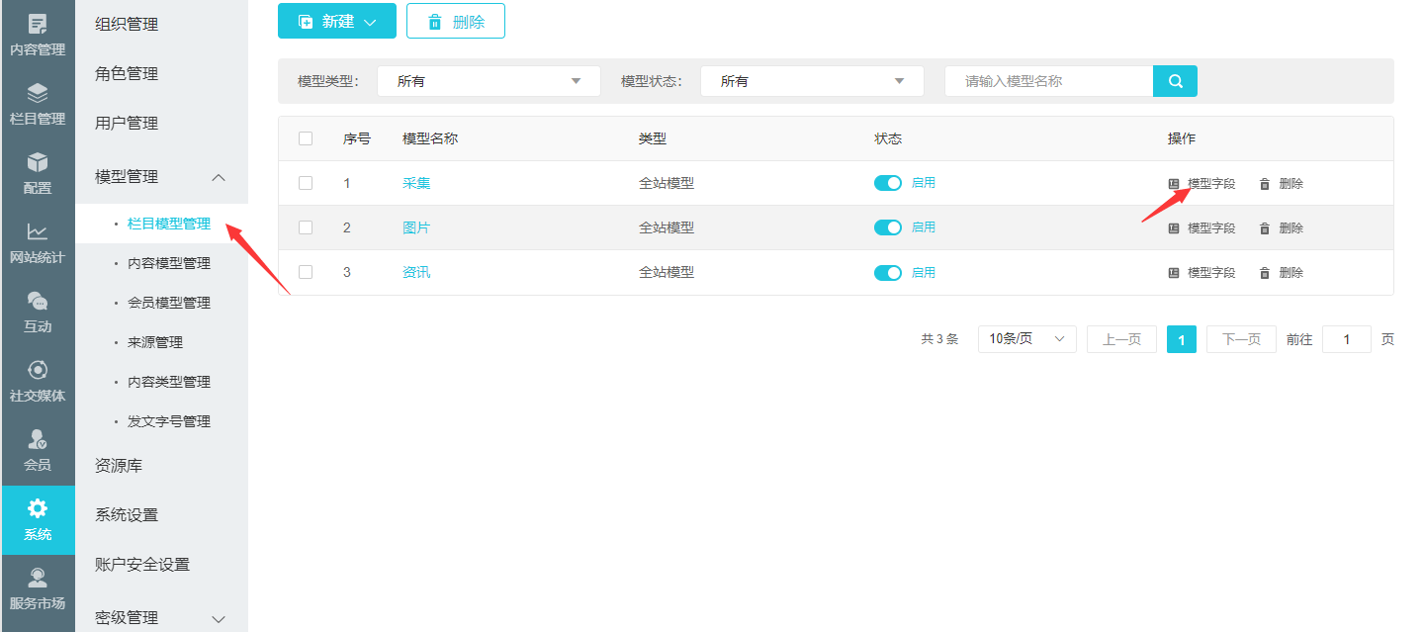Open the 内容管理 sidebar icon
1424x632 pixels.
click(x=38, y=25)
